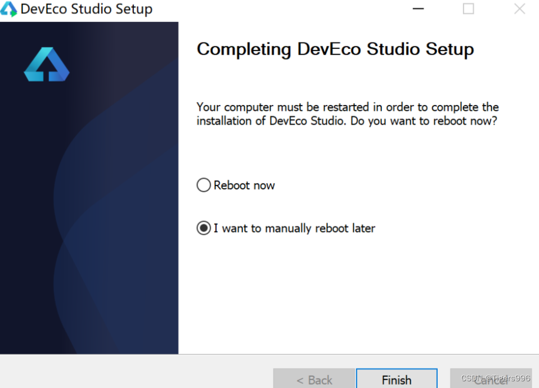Choose the manually reboot later radio circle

coord(203,228)
